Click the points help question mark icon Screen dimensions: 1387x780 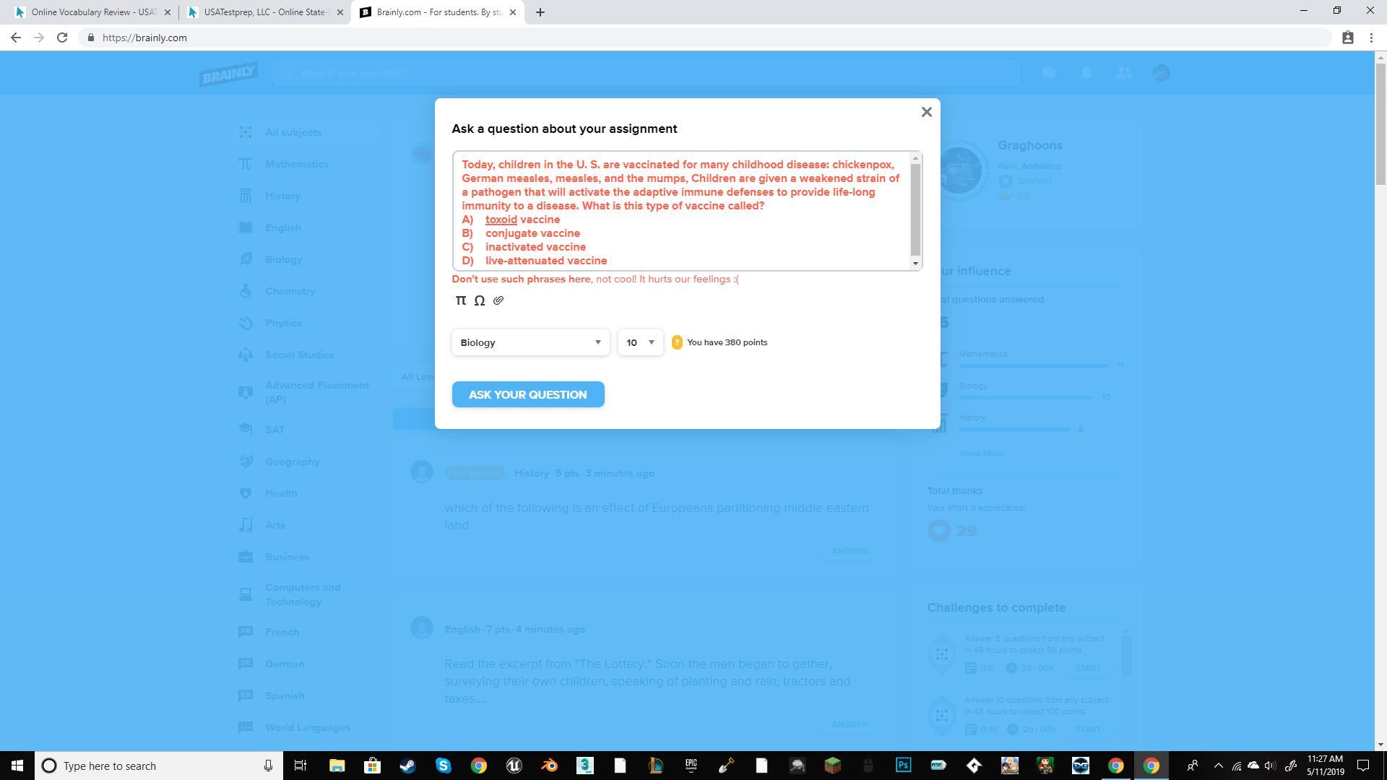pyautogui.click(x=677, y=342)
